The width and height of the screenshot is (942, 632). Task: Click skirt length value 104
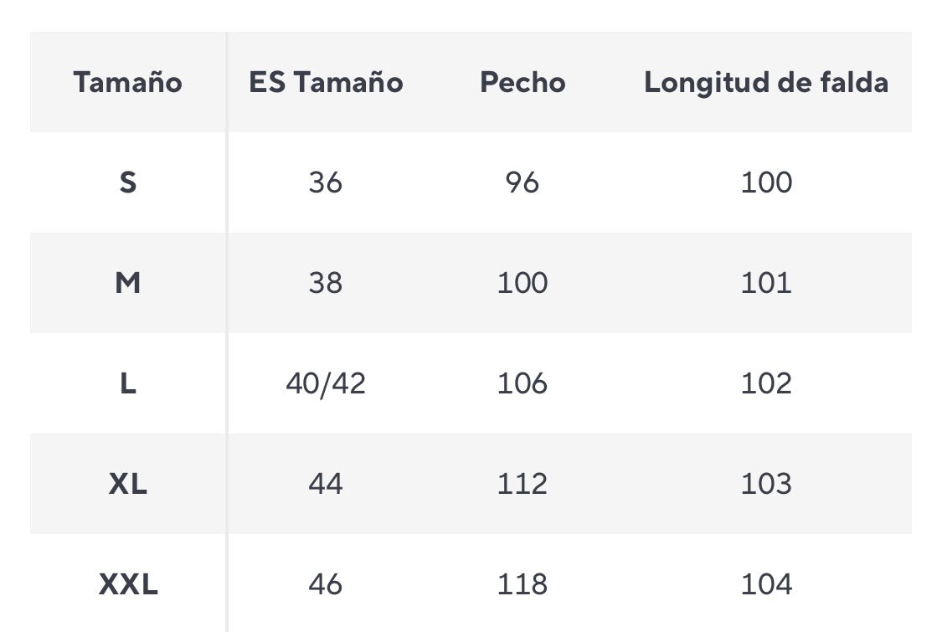pyautogui.click(x=765, y=583)
